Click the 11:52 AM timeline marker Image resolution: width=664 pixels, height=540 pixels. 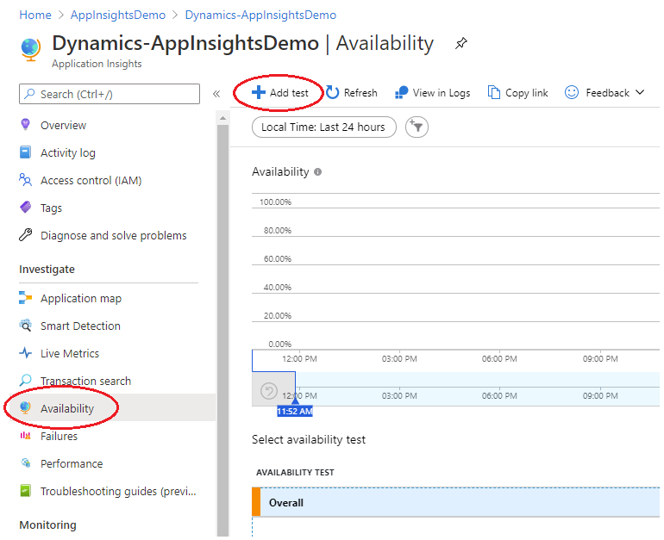[295, 411]
